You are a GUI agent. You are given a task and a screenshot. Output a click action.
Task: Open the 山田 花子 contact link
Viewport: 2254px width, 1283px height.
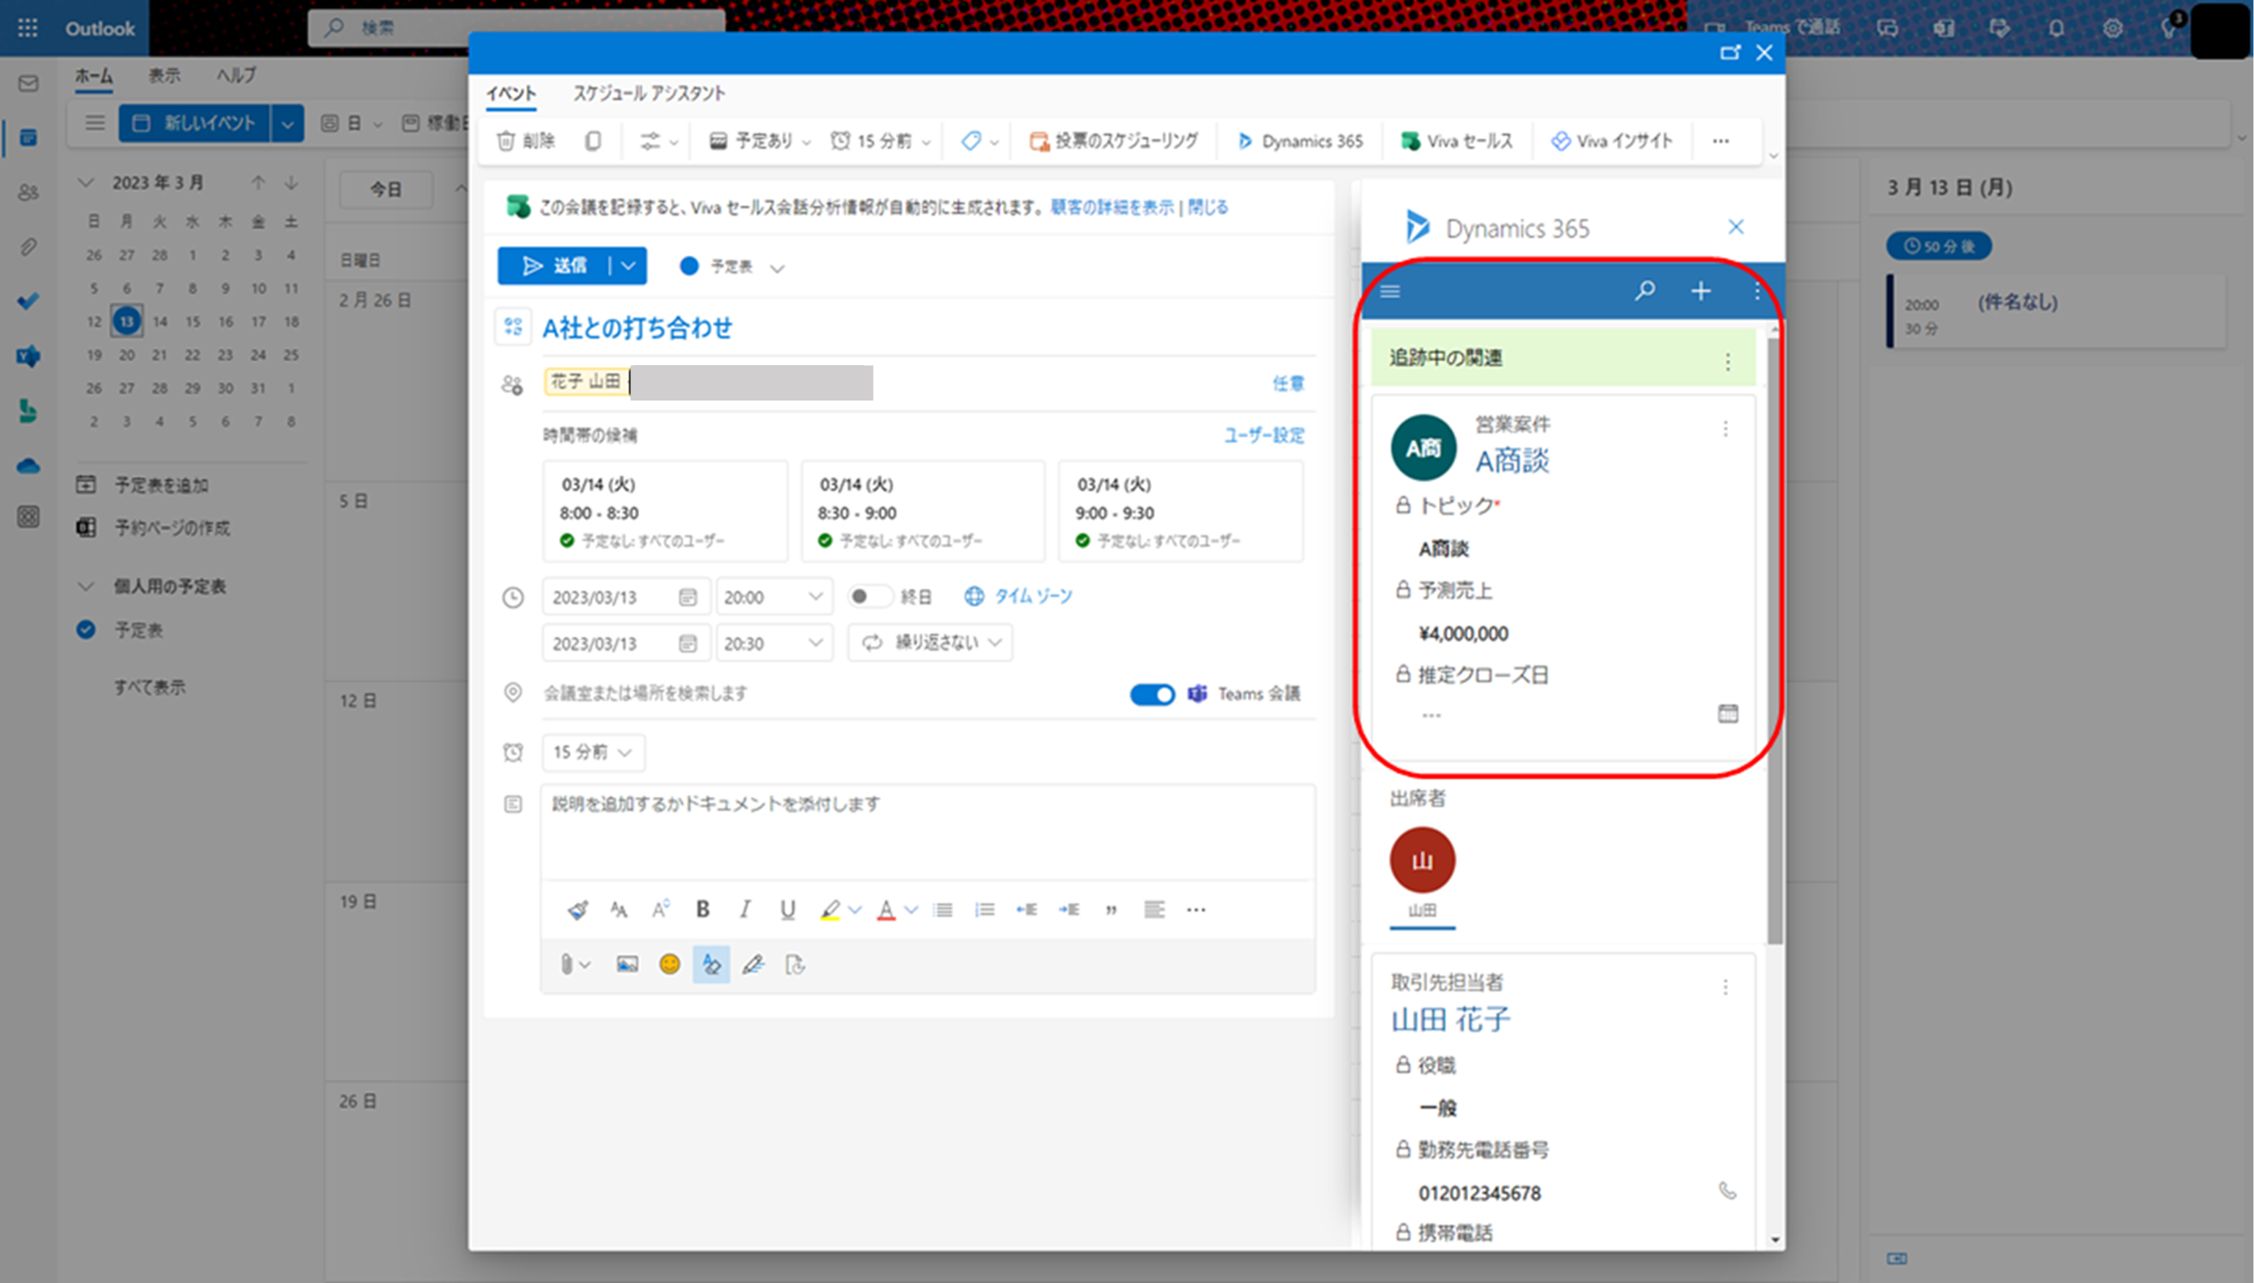[x=1451, y=1020]
